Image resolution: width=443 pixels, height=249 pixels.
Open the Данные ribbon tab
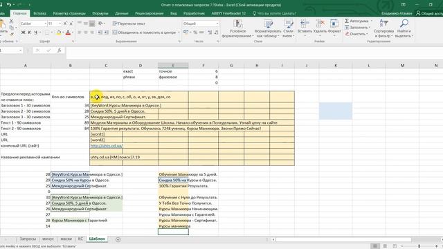tap(122, 13)
